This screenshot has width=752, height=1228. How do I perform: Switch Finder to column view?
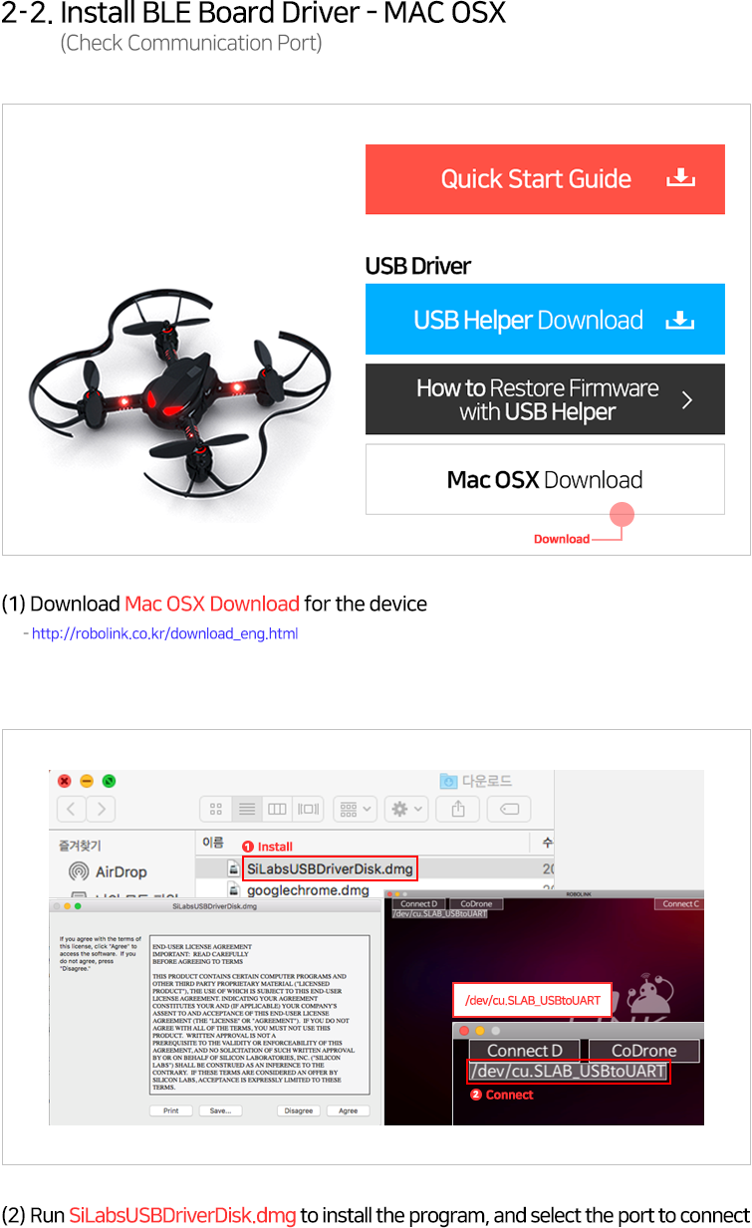[x=277, y=809]
